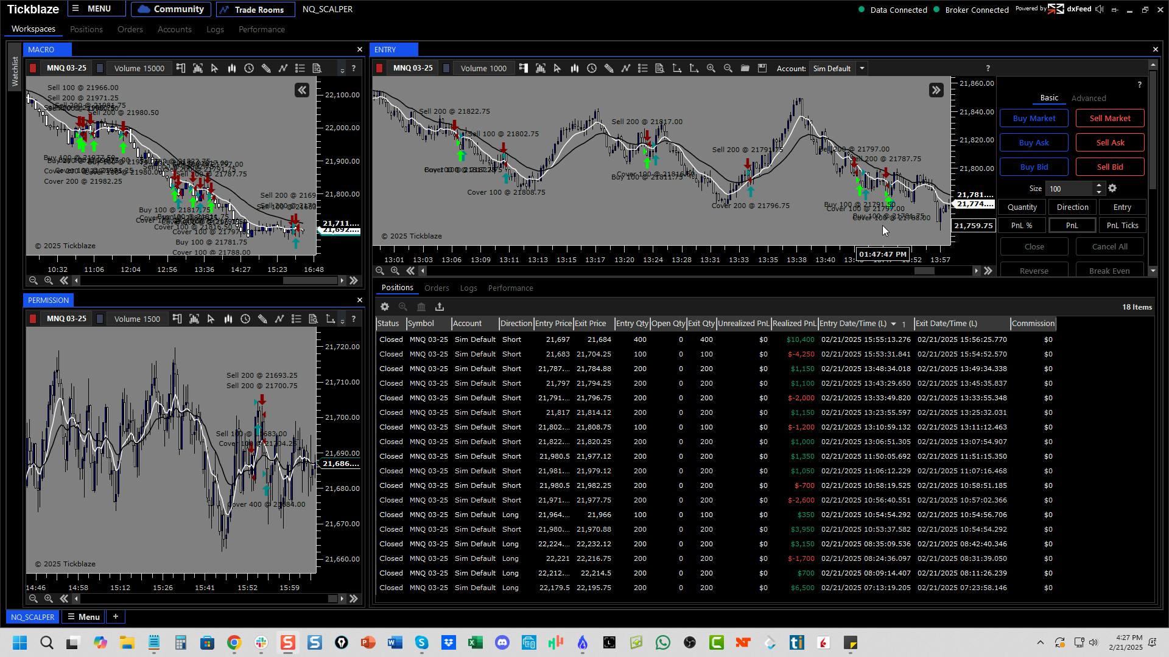Expand the MACRO toolbar overflow chevron
The height and width of the screenshot is (657, 1169).
(x=342, y=70)
